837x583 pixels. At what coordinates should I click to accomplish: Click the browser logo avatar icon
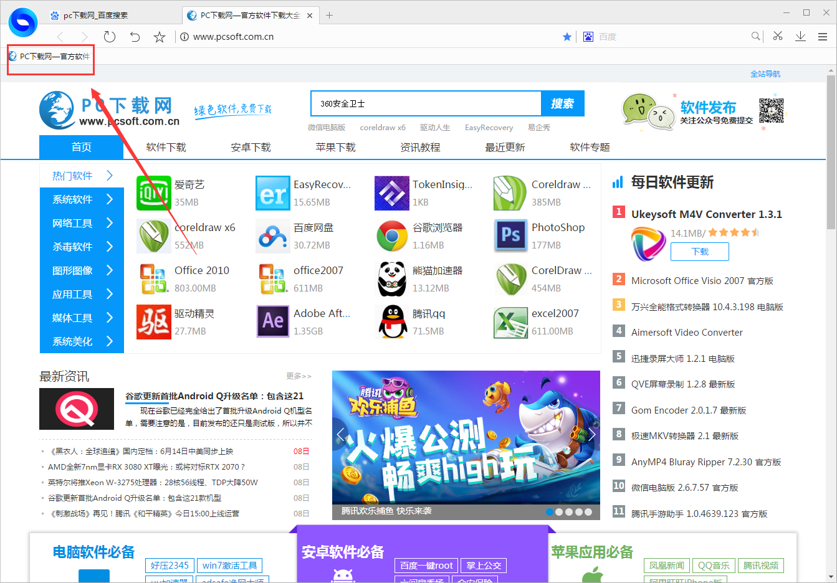[x=23, y=22]
